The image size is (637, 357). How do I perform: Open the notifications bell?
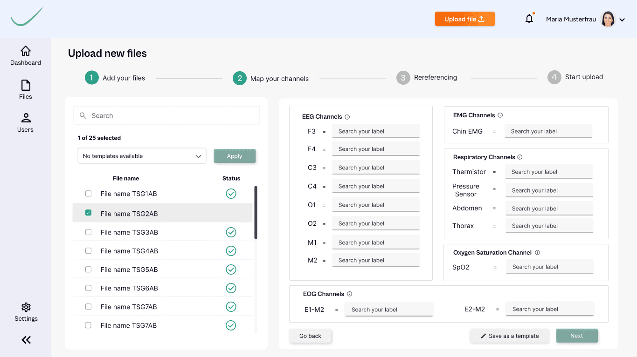click(x=529, y=19)
